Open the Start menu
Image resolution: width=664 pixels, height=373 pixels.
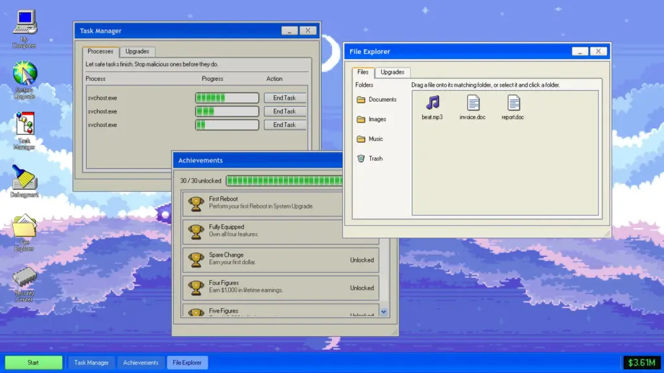click(x=34, y=363)
